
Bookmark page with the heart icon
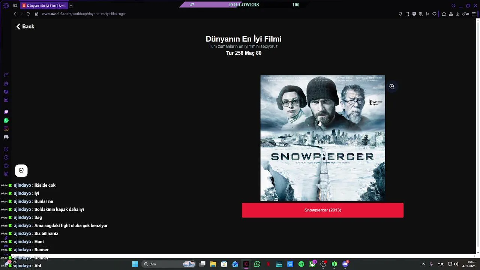[x=434, y=14]
